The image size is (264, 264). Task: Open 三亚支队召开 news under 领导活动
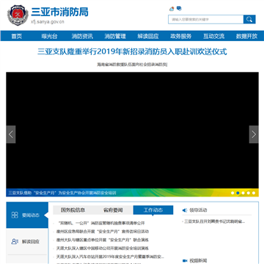click(214, 221)
